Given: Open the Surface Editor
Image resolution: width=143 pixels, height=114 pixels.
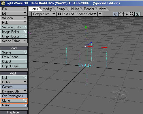Looking at the screenshot, I should [x=14, y=27].
